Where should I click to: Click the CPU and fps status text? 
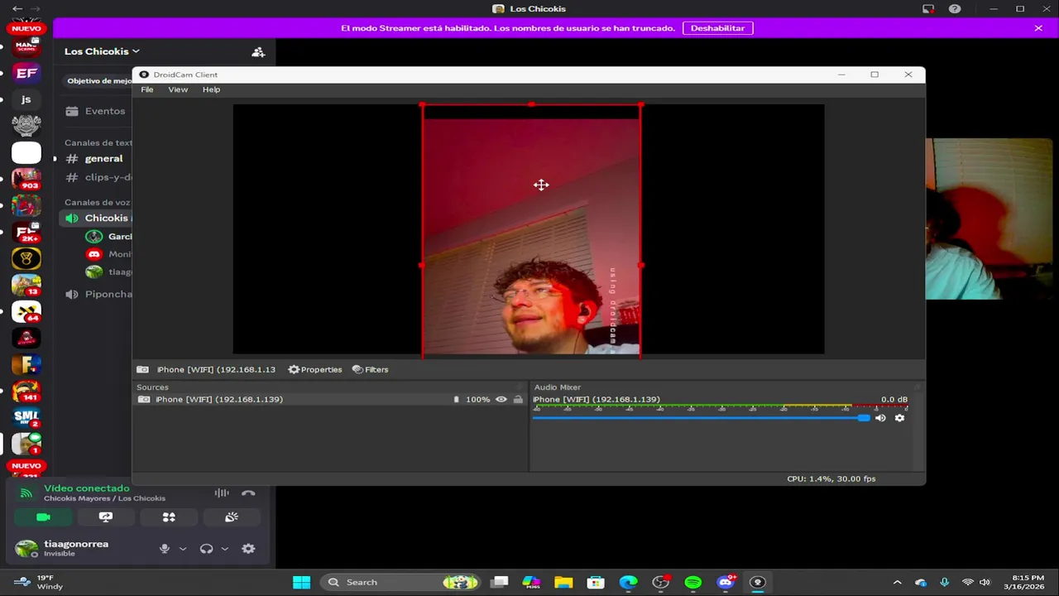(x=831, y=478)
